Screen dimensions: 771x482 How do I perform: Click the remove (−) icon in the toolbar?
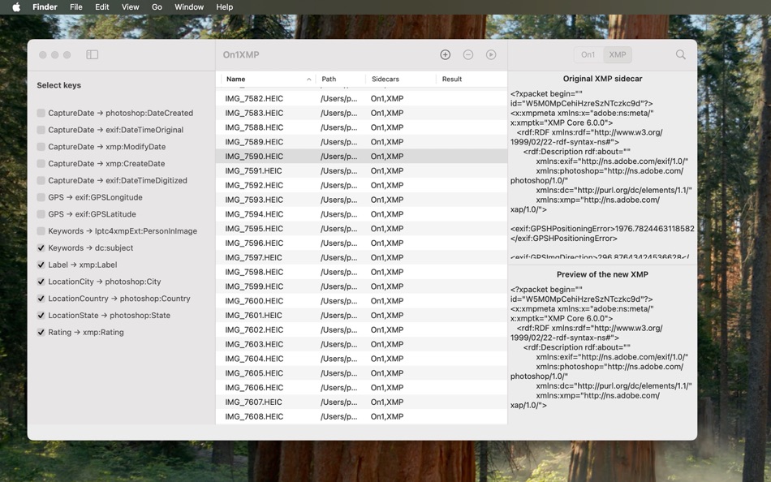[467, 54]
